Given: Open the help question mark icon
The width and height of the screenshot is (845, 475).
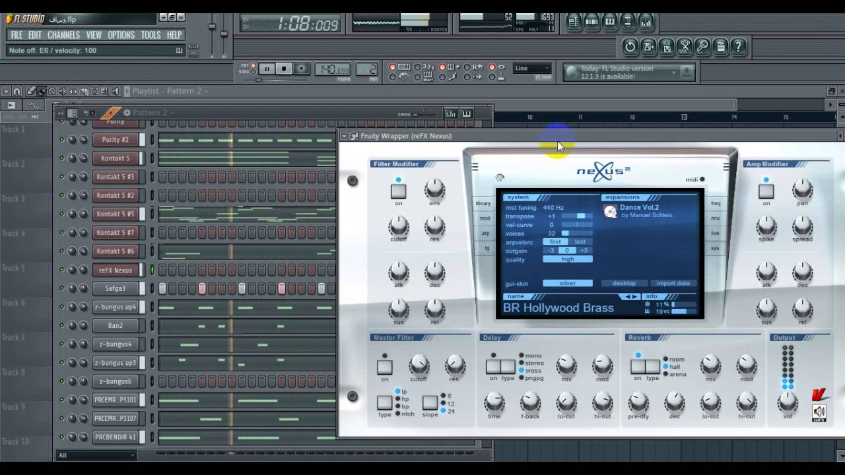Looking at the screenshot, I should tap(739, 46).
